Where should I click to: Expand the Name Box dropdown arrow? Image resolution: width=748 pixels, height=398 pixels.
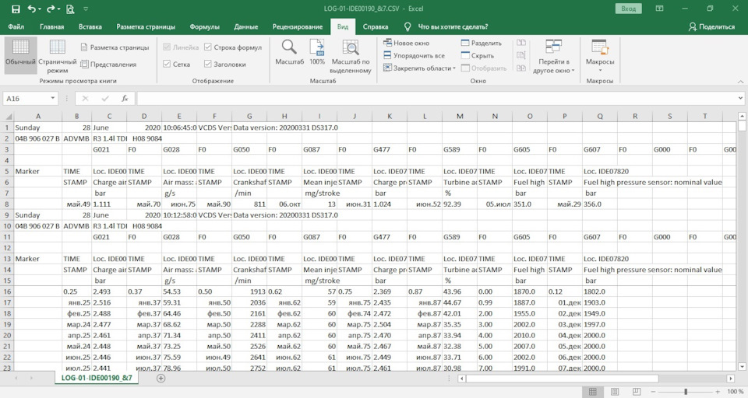(x=53, y=99)
